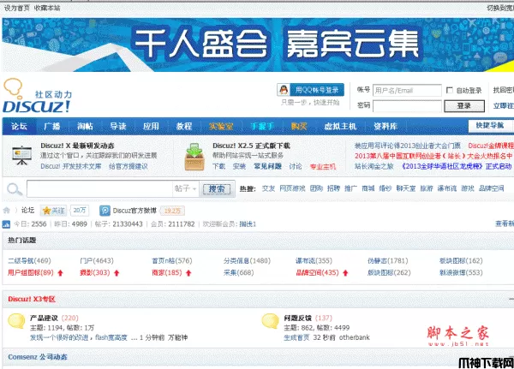Open the 产品建议 forum speech bubble icon
The height and width of the screenshot is (369, 514).
15,321
